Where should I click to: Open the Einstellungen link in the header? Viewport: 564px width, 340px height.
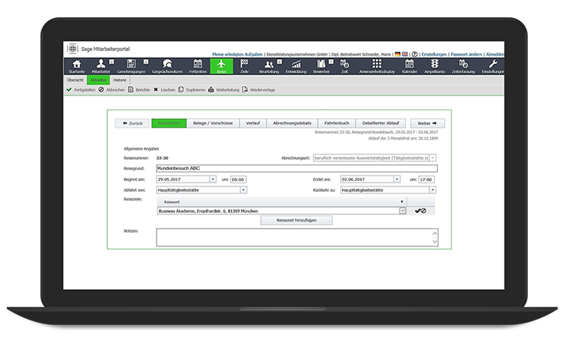(x=434, y=54)
